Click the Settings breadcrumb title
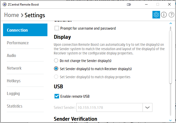The width and height of the screenshot is (176, 123). (x=35, y=15)
